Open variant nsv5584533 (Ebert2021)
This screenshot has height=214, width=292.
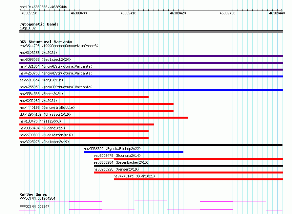pos(41,94)
